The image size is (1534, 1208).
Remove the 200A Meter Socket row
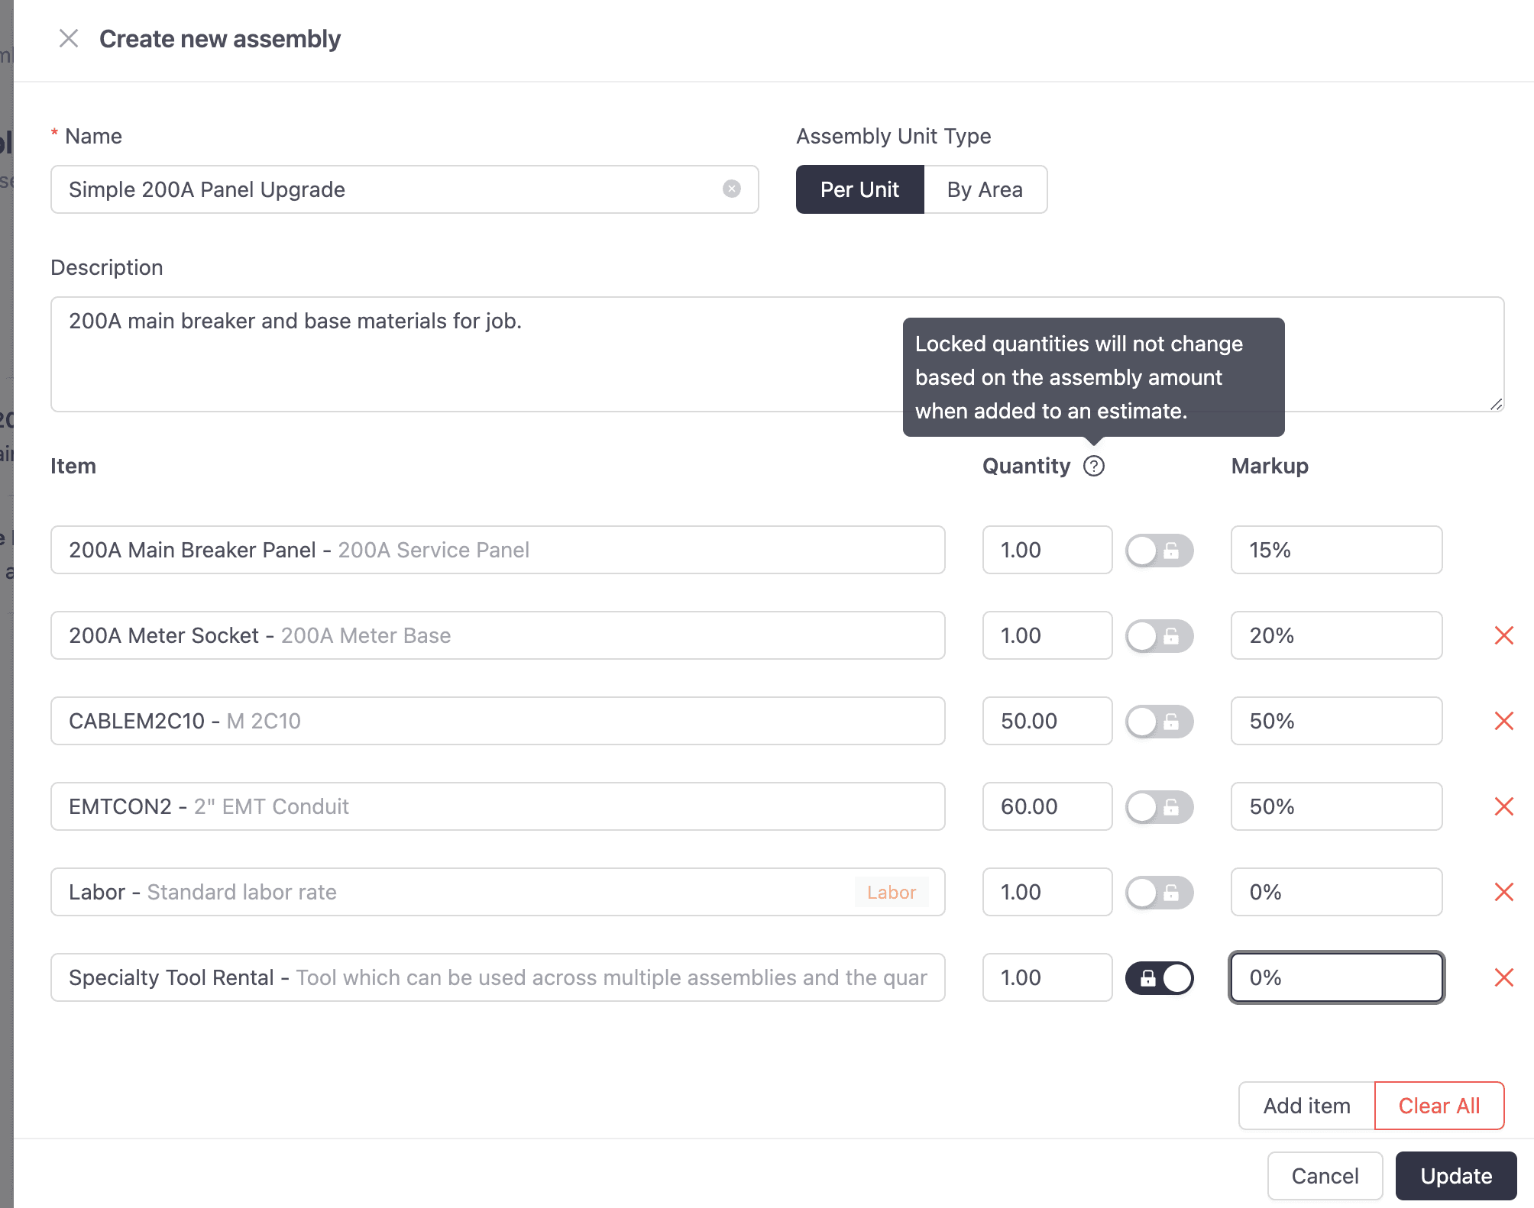[x=1503, y=635]
